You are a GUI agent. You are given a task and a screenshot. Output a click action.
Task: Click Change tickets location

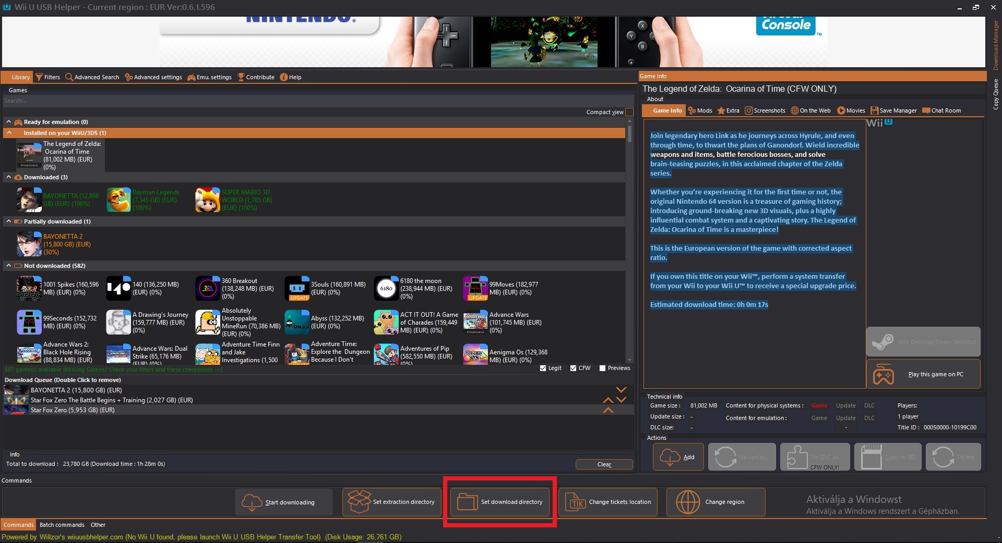608,502
